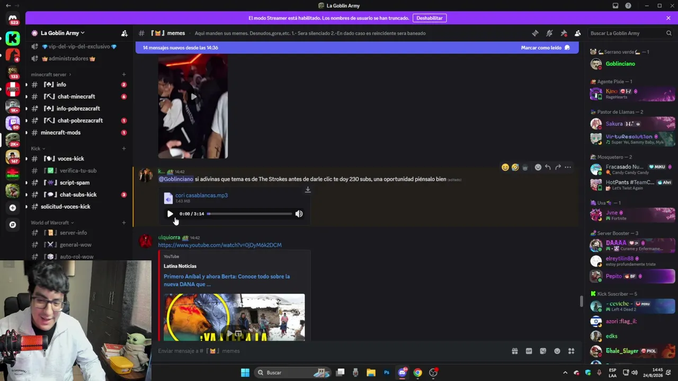Screen dimensions: 678x381
Task: Collapse the minecraft server category
Action: click(x=51, y=75)
